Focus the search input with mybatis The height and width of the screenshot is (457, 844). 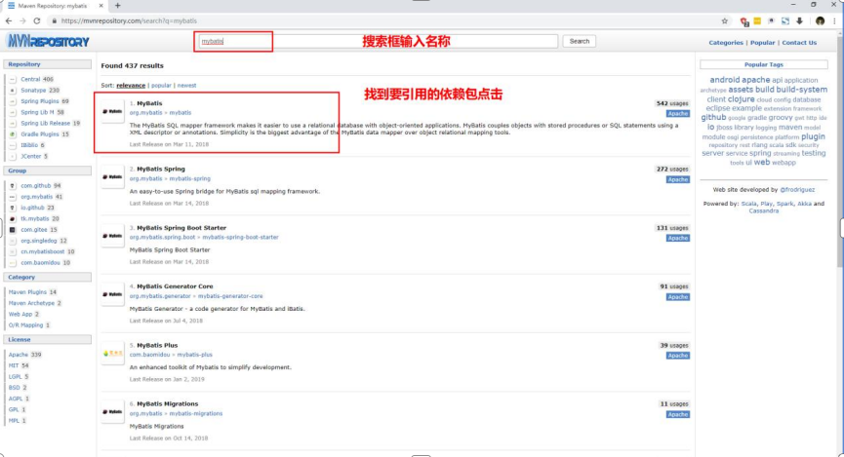point(377,41)
